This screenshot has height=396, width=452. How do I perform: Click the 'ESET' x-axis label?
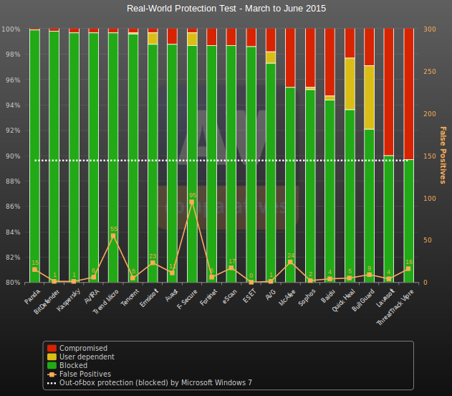point(249,296)
